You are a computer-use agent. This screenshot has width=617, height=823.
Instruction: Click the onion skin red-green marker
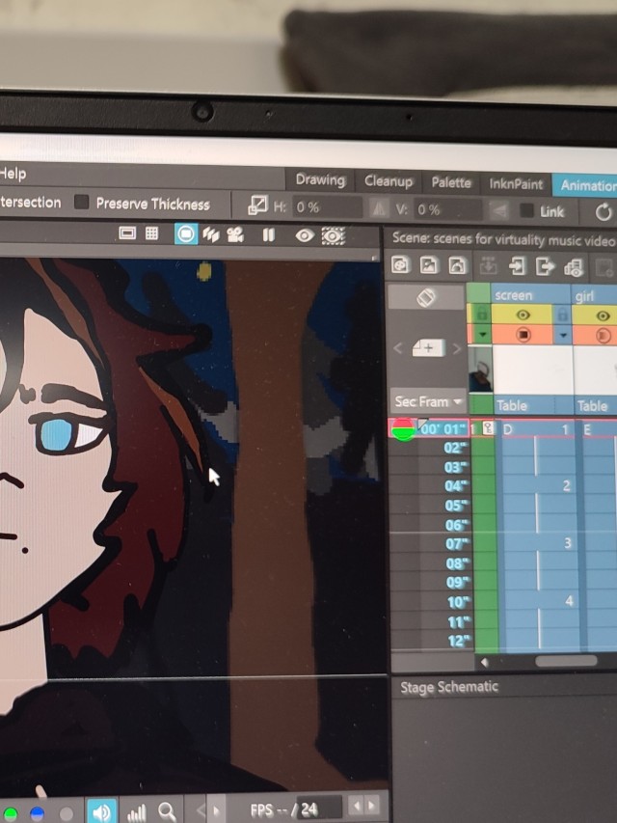[x=403, y=429]
